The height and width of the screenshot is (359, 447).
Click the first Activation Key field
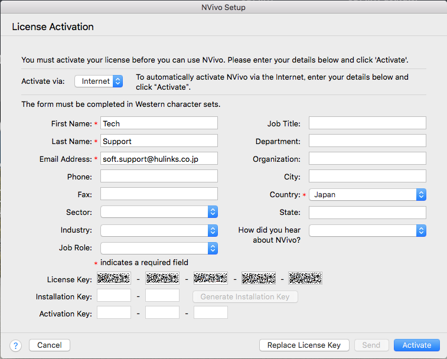click(114, 312)
